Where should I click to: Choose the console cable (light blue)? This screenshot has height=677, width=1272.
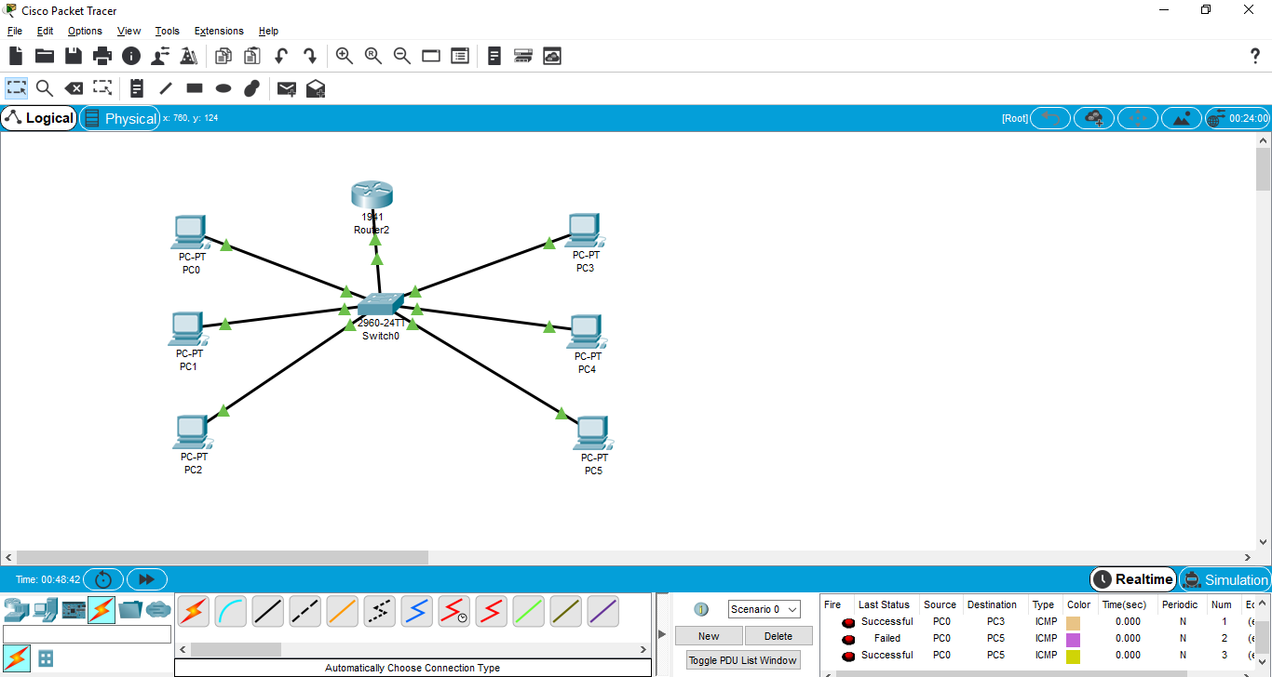click(231, 611)
